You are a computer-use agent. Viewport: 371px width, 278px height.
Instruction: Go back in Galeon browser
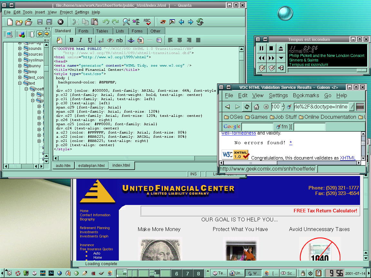[x=227, y=107]
